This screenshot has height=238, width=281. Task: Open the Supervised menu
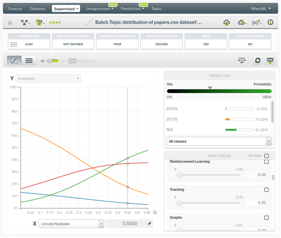click(66, 9)
